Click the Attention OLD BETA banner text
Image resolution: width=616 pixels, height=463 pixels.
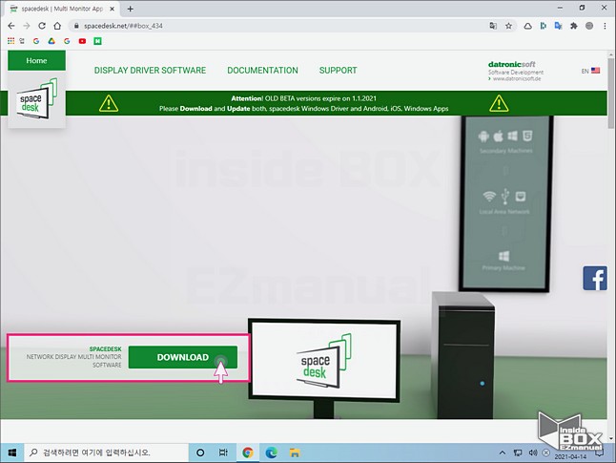[303, 103]
